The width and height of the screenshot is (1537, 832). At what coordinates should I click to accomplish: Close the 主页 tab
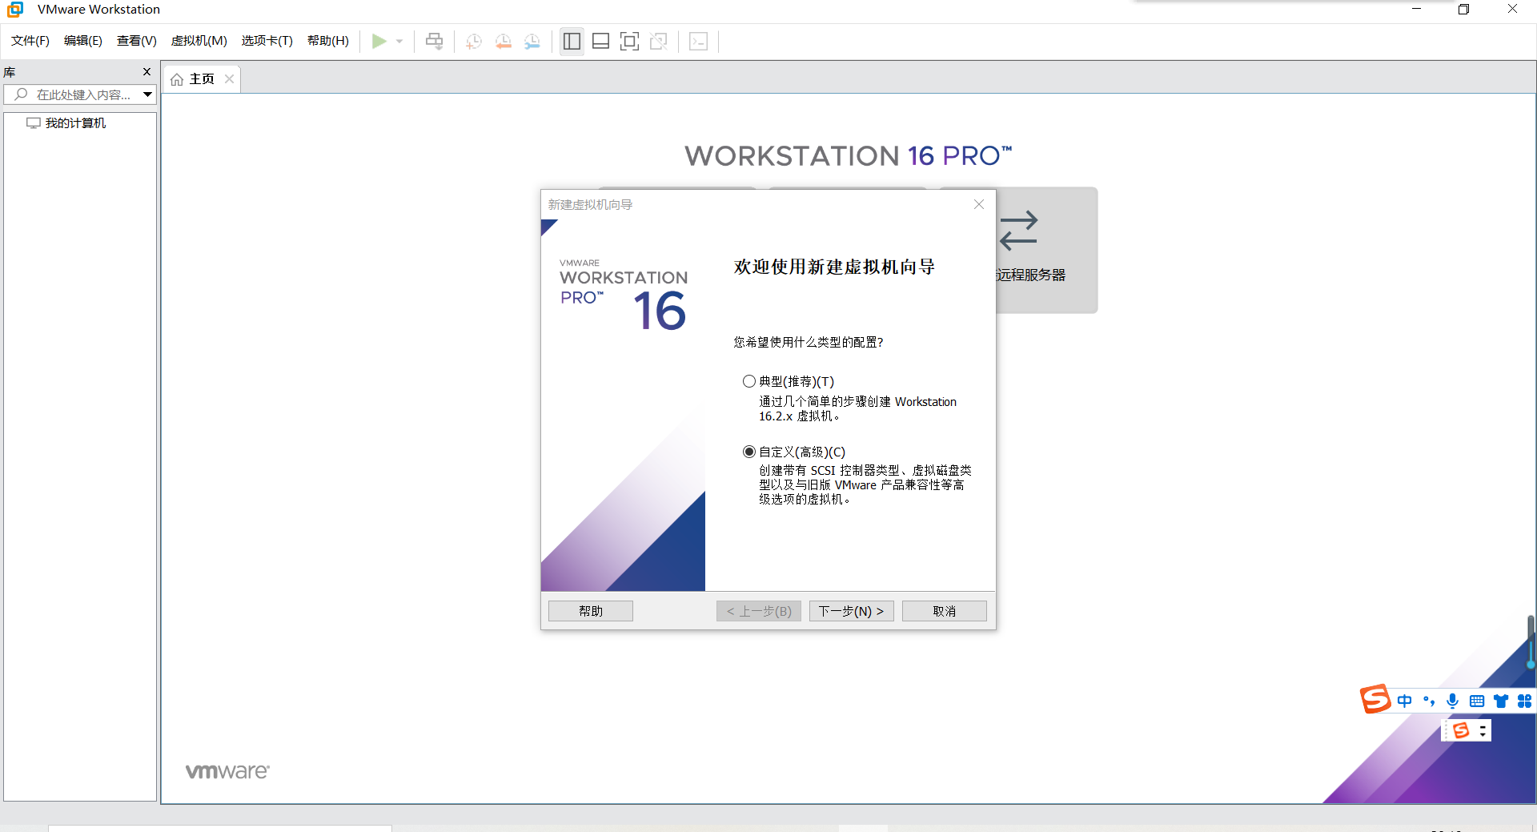230,79
